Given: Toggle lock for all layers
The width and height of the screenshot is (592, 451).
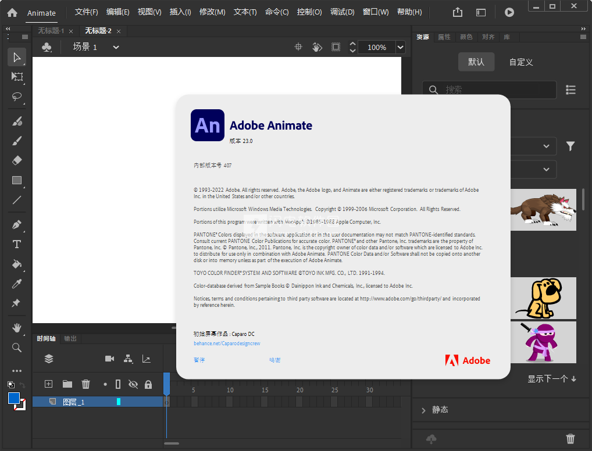Looking at the screenshot, I should coord(148,384).
